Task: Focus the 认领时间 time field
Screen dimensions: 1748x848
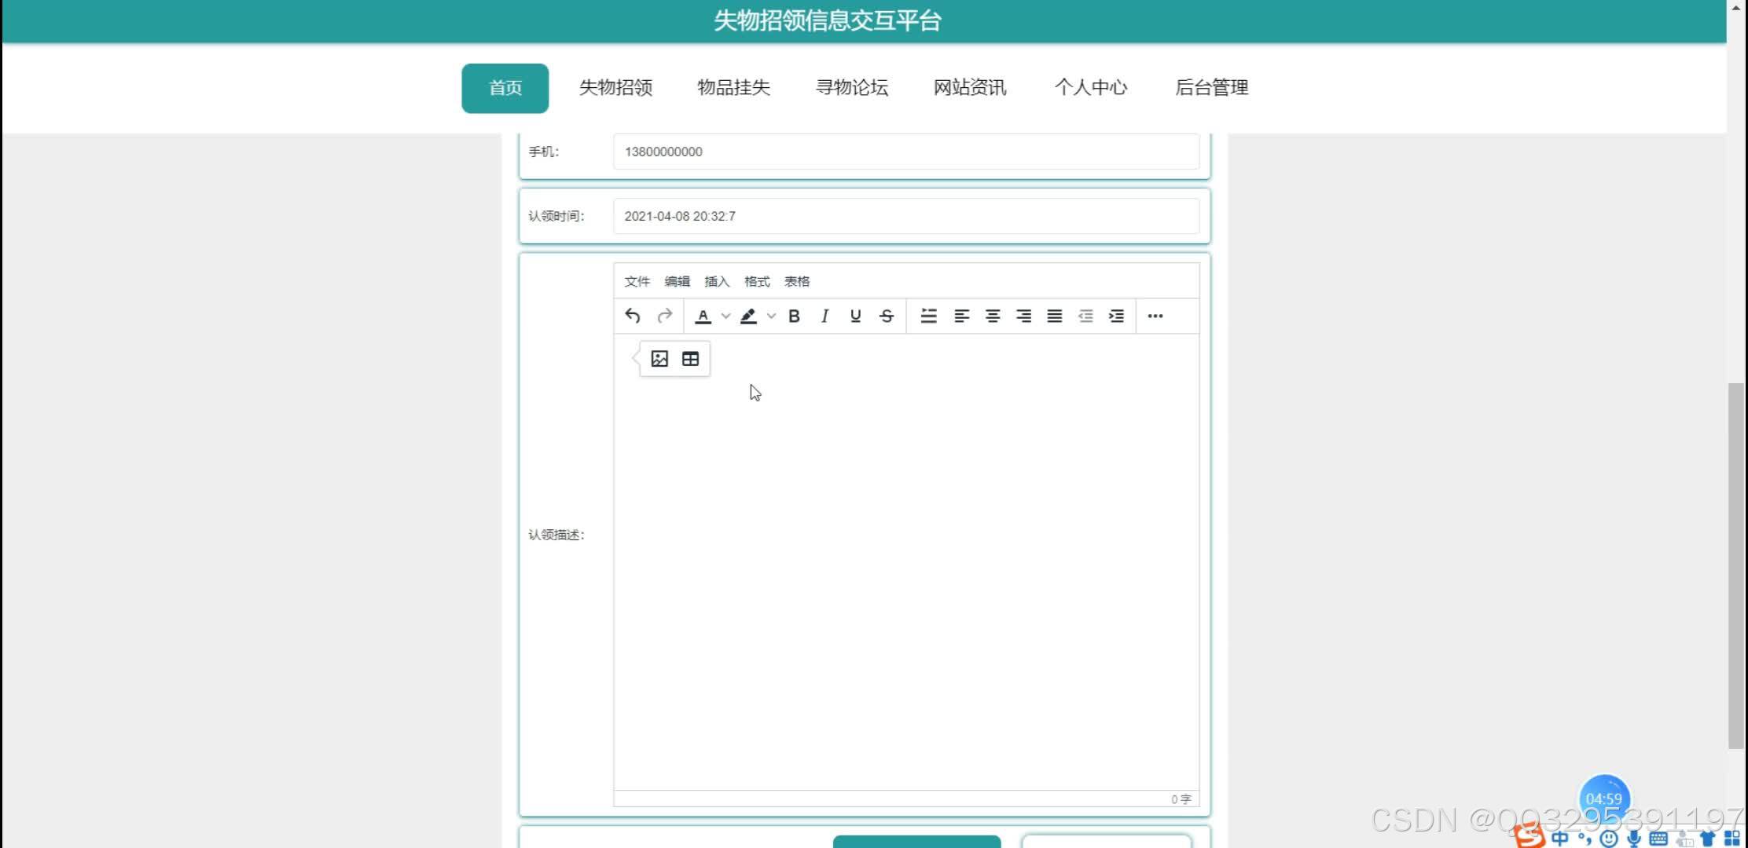Action: (x=906, y=216)
